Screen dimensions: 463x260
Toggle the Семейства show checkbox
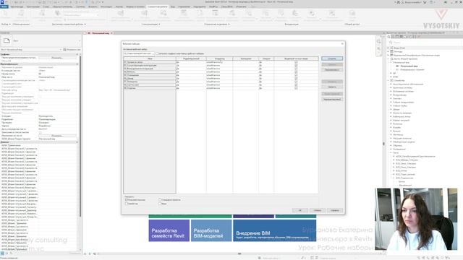point(127,204)
